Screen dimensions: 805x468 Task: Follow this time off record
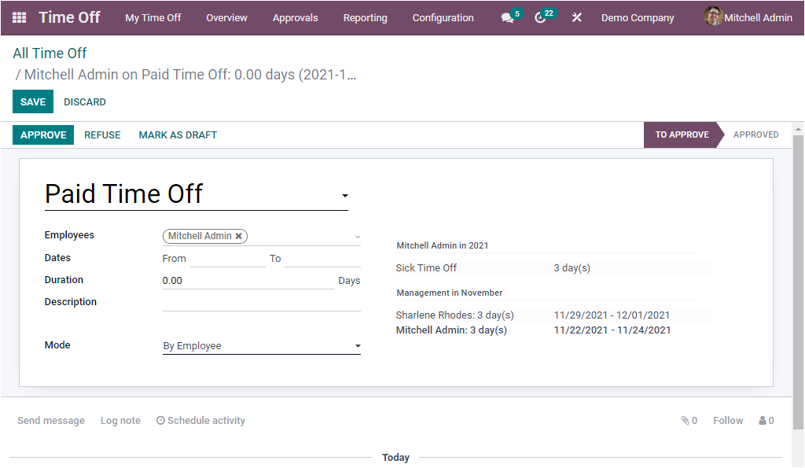[x=727, y=420]
